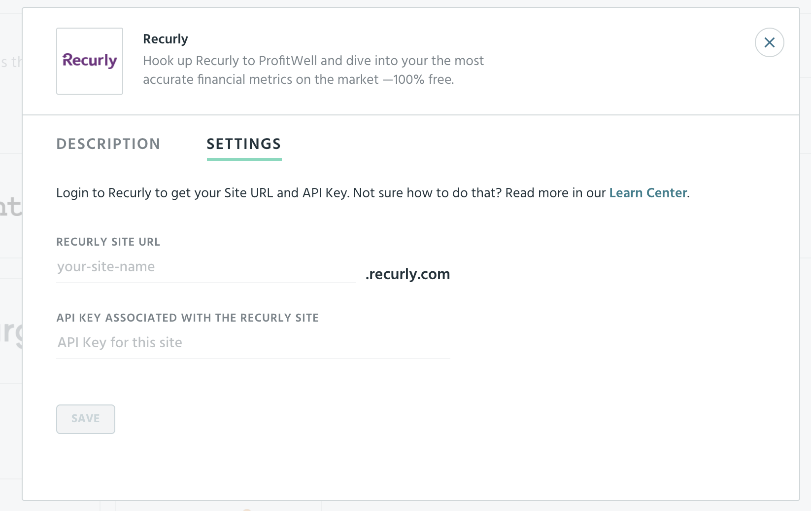Click the green underline beneath Settings
This screenshot has height=511, width=811.
point(244,159)
